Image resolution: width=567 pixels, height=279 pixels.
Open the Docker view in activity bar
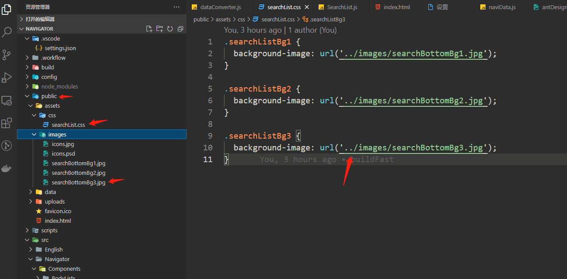tap(7, 168)
